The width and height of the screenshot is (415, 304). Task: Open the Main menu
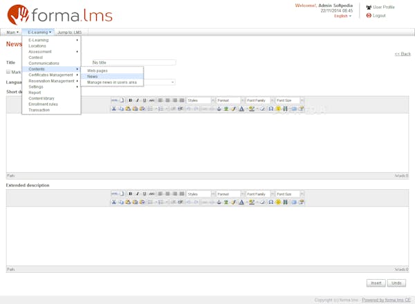(x=12, y=32)
